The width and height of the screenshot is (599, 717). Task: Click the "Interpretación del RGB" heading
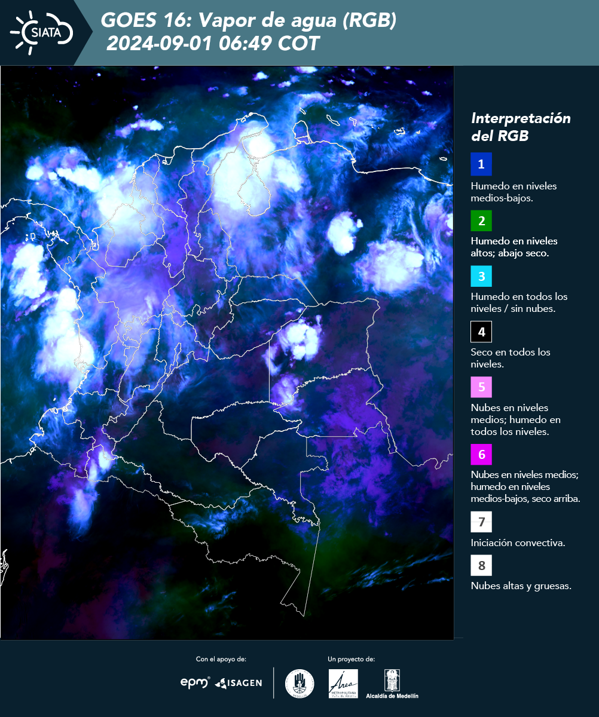click(521, 127)
